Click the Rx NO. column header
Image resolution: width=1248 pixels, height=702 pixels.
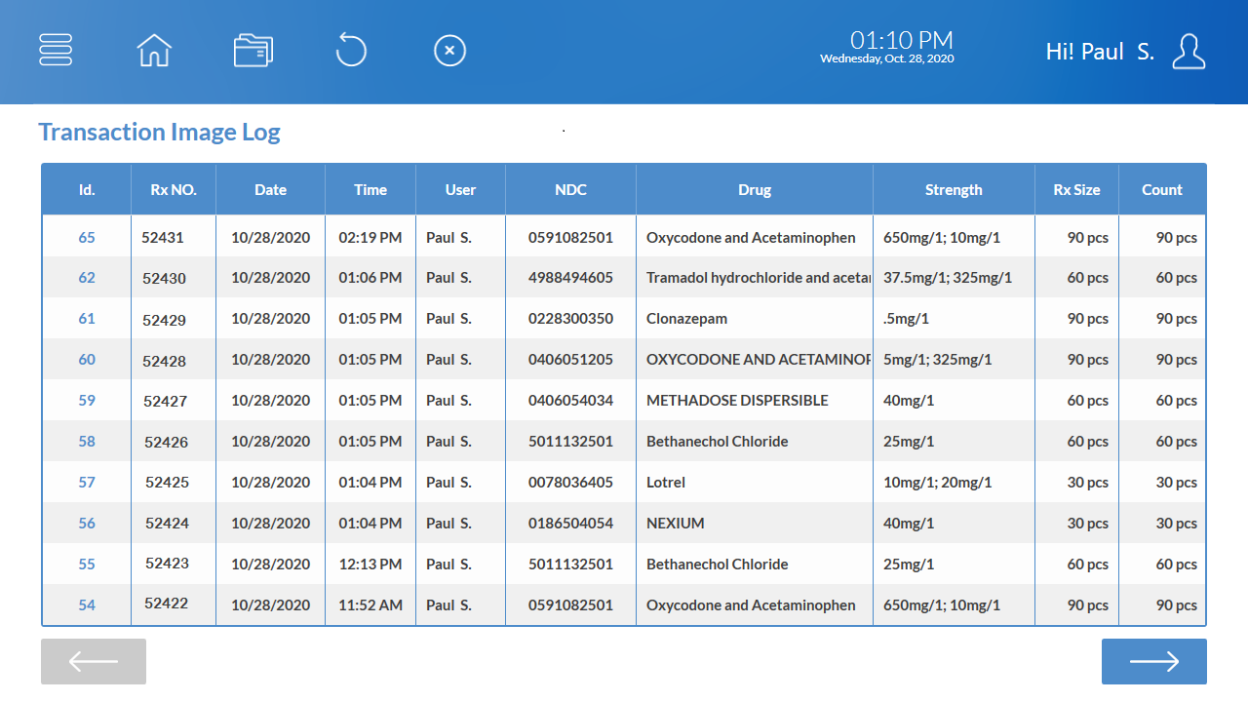174,190
